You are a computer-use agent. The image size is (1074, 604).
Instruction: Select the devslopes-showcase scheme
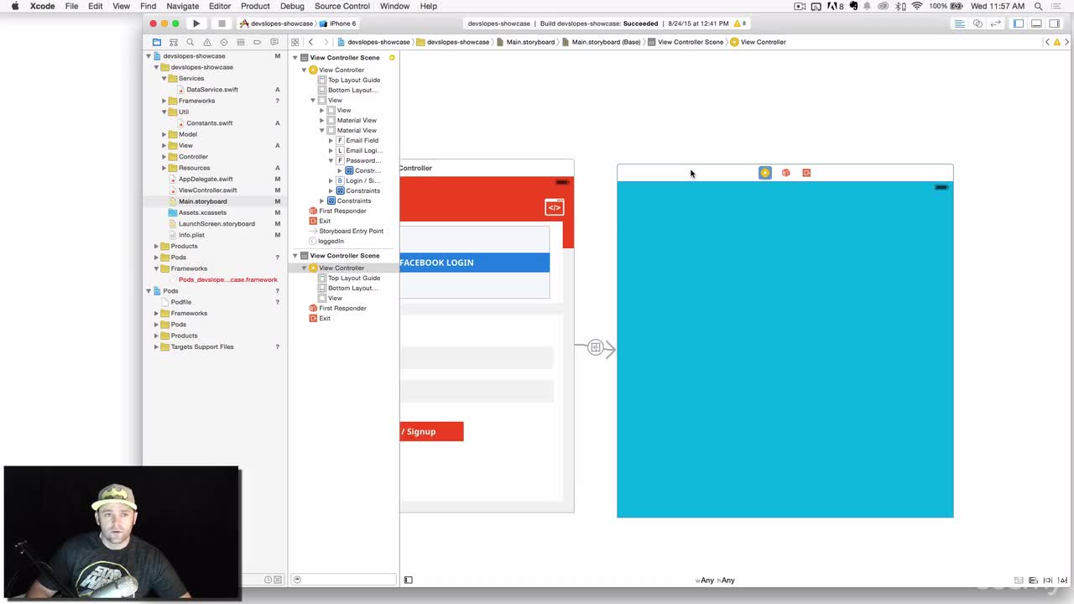(x=276, y=23)
